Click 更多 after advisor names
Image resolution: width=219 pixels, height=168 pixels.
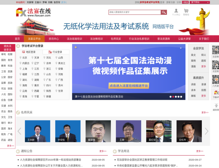(64, 2)
